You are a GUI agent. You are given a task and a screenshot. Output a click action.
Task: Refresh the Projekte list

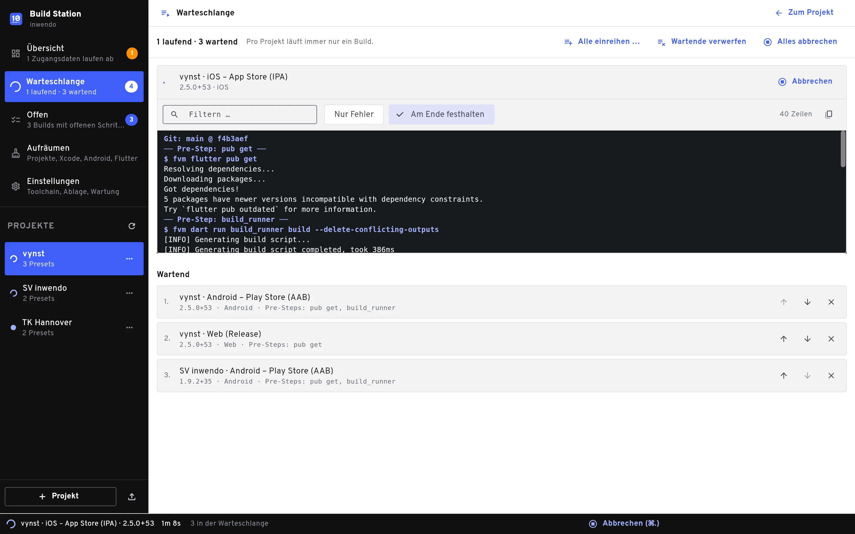click(x=132, y=226)
